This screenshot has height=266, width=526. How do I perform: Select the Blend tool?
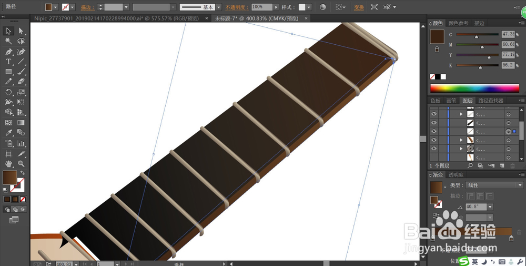point(21,133)
